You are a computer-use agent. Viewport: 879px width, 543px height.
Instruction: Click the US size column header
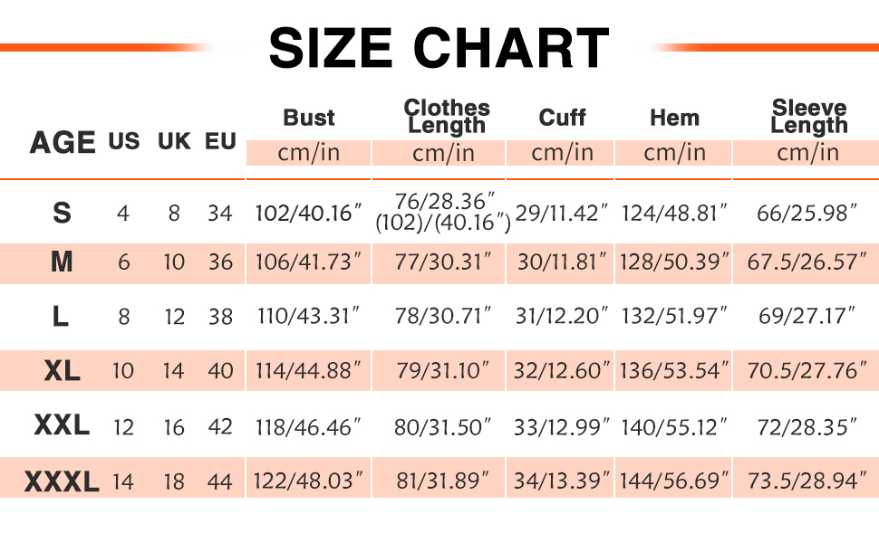point(124,142)
